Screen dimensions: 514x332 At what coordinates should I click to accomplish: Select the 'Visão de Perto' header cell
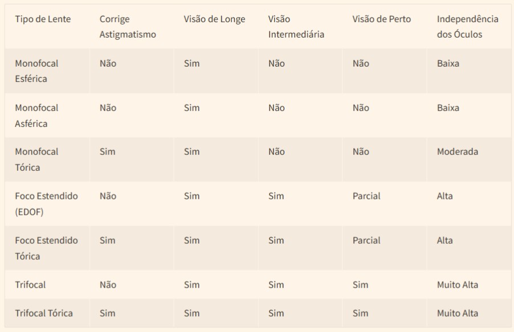click(381, 19)
